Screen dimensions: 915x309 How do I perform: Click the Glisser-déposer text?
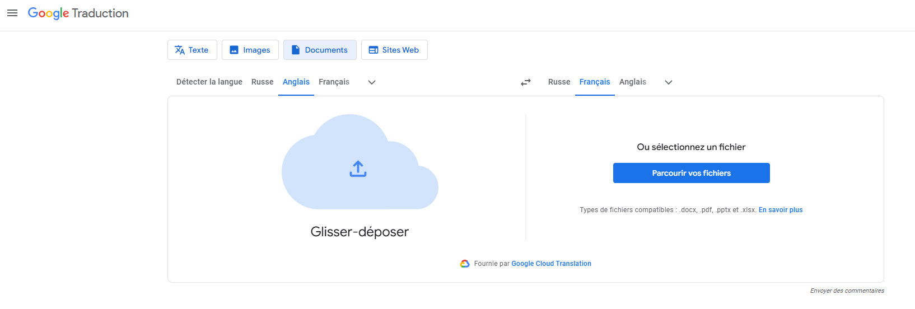pyautogui.click(x=360, y=232)
